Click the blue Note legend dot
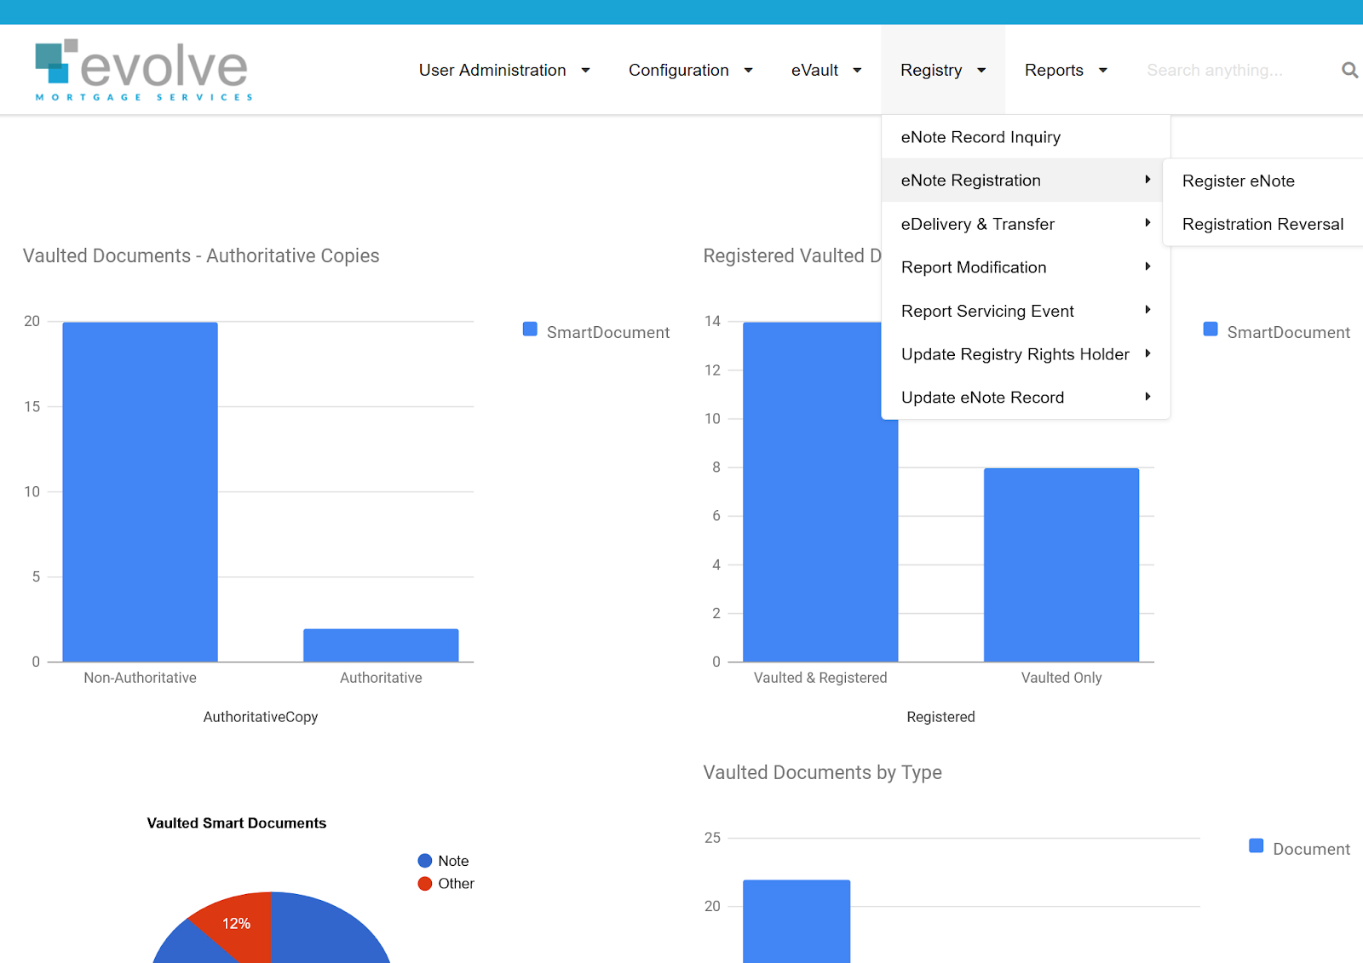 tap(425, 861)
